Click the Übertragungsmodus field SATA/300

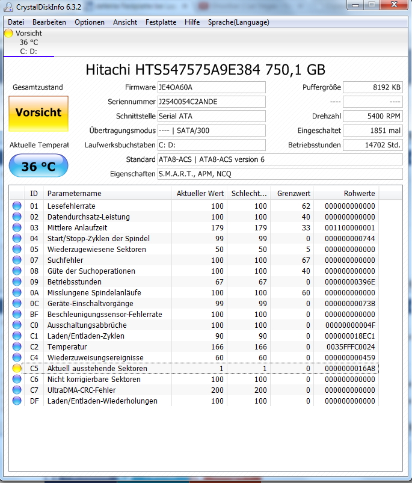[x=212, y=131]
